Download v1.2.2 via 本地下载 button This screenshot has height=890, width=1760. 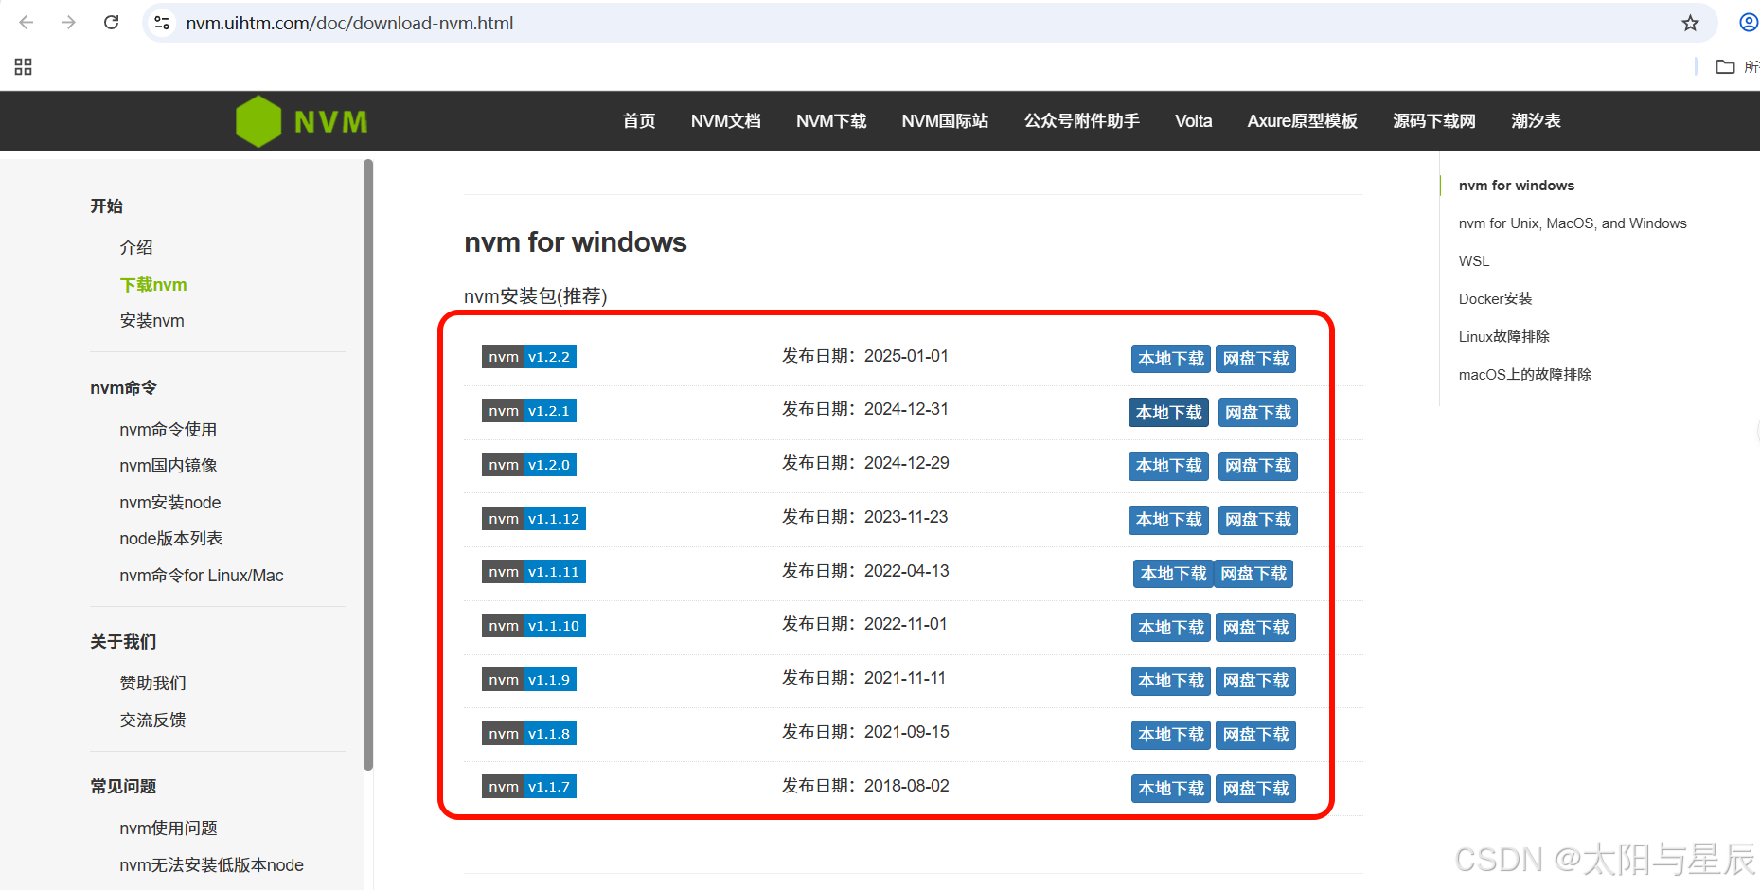(x=1171, y=359)
